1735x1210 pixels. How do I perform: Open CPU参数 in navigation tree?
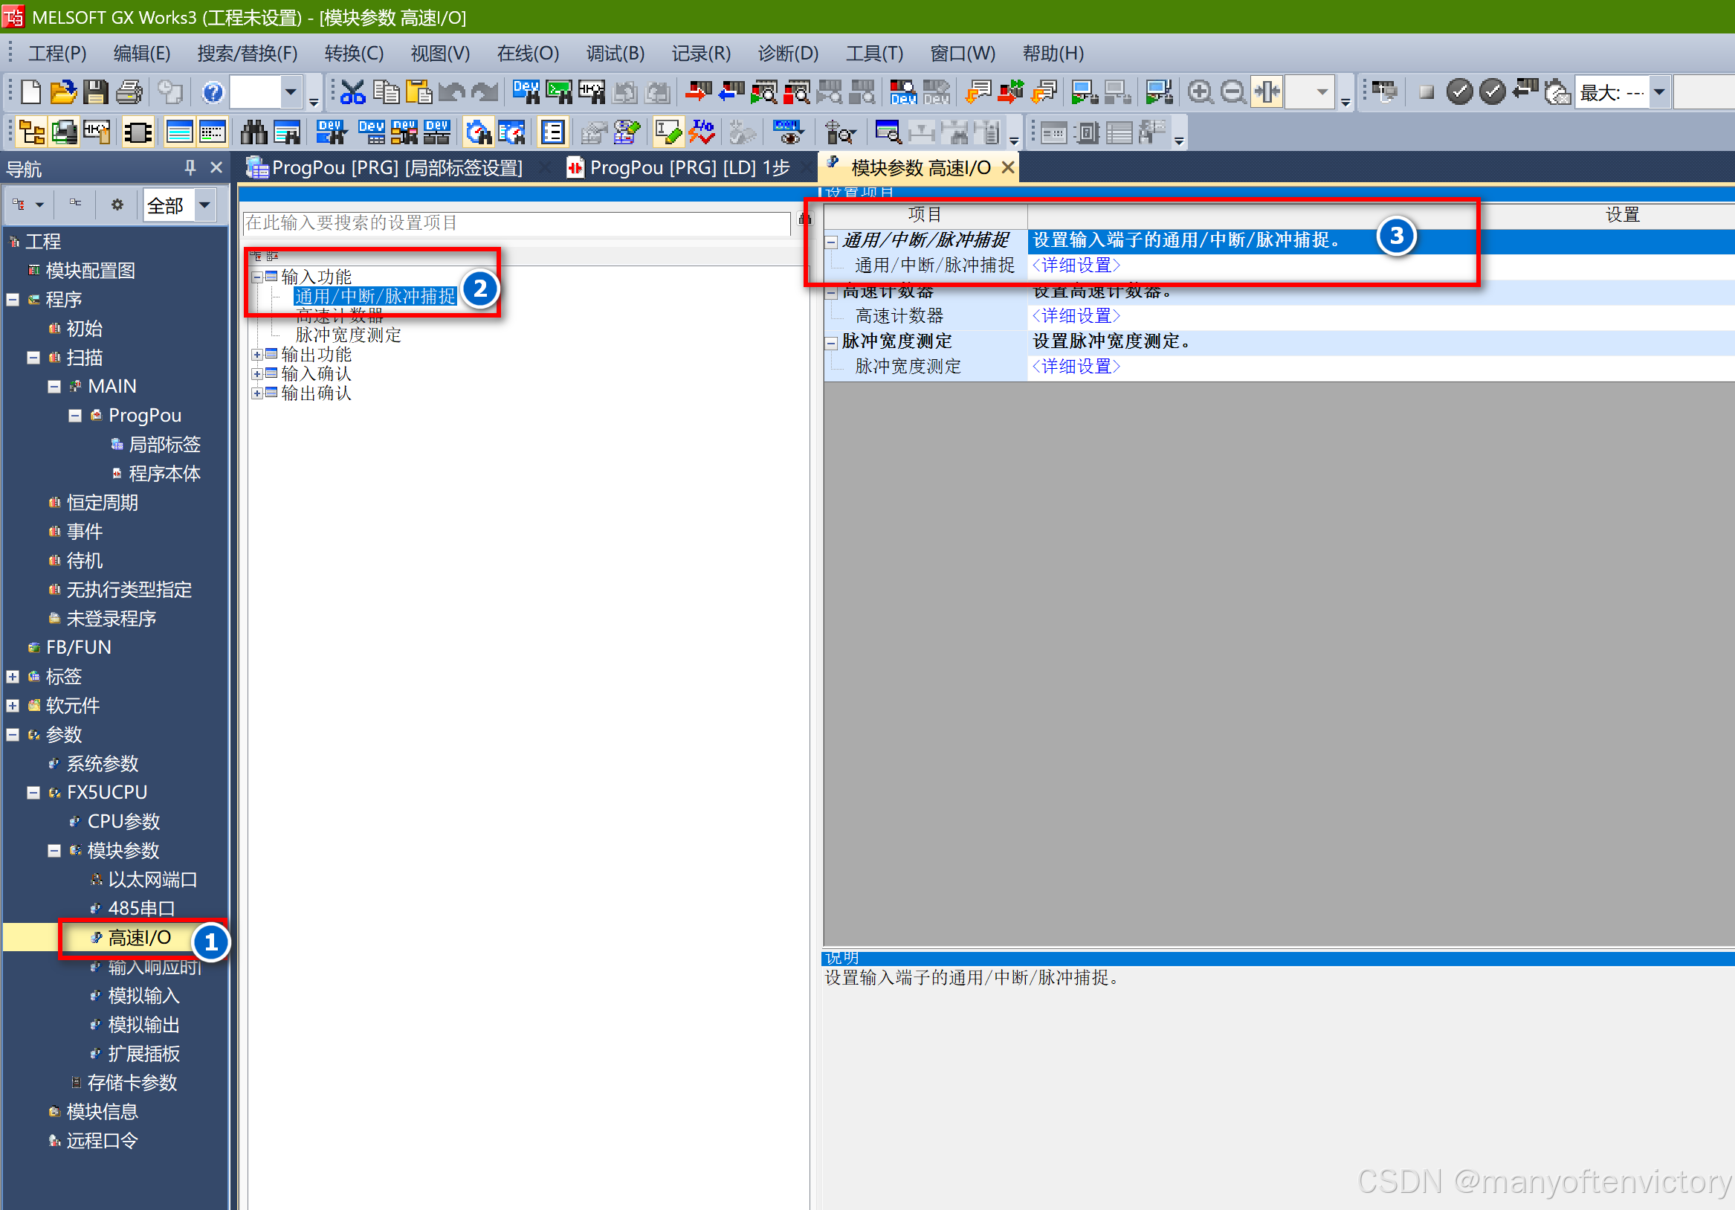(x=124, y=822)
